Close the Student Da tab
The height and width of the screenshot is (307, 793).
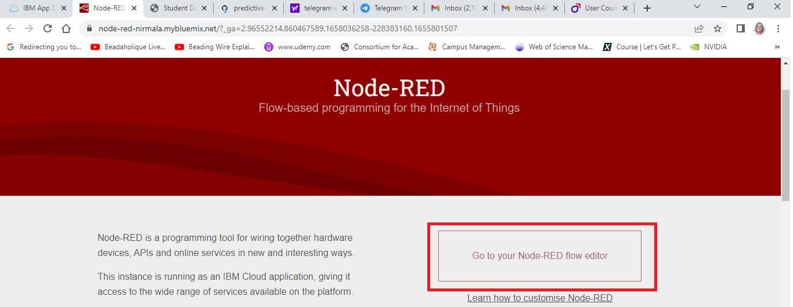pos(204,8)
